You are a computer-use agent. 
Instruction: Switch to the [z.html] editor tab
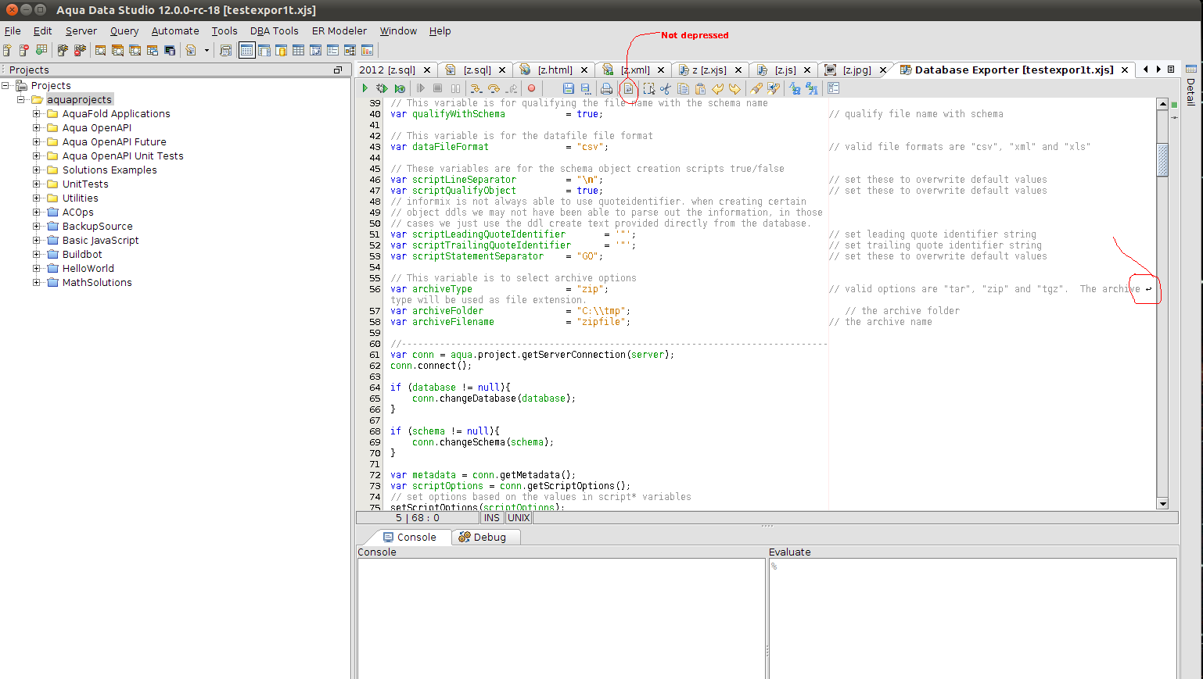[x=554, y=70]
